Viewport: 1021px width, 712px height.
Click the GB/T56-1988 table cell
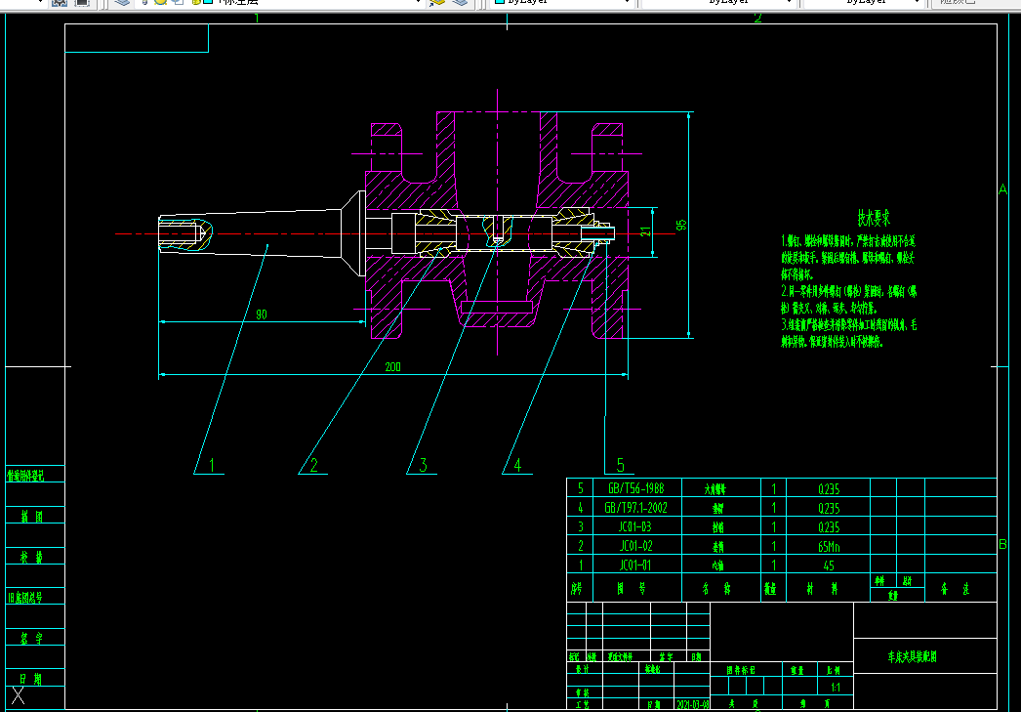point(636,488)
